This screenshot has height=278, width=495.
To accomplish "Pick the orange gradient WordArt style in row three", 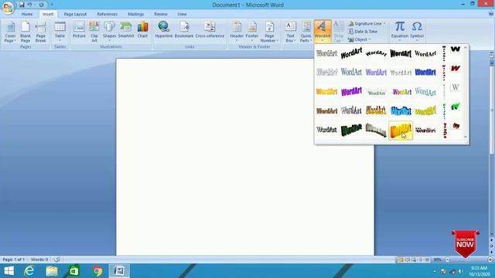I will pyautogui.click(x=326, y=92).
